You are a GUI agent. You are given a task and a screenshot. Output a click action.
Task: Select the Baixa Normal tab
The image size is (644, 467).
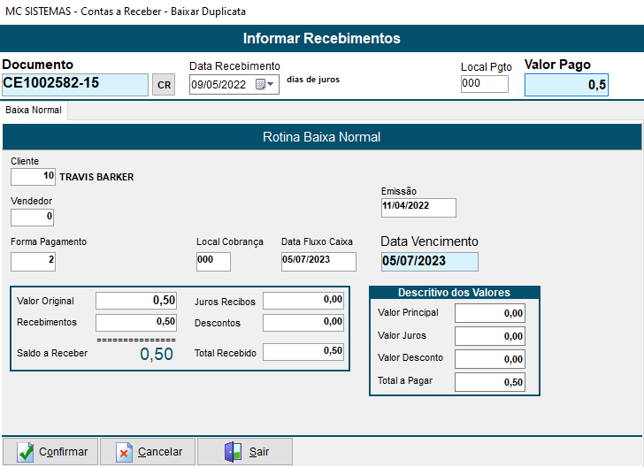pyautogui.click(x=33, y=111)
